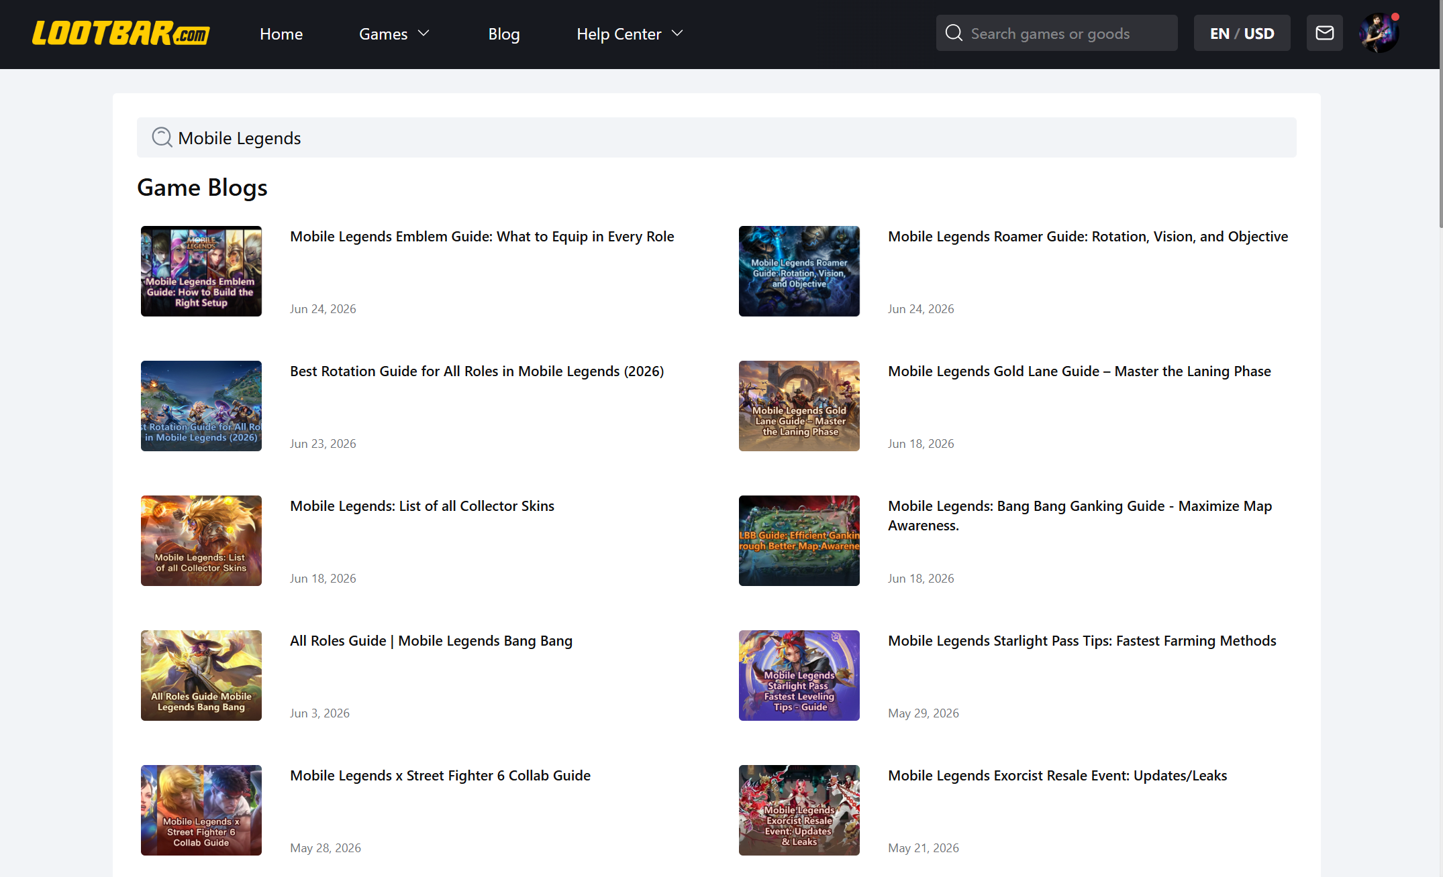The height and width of the screenshot is (877, 1443).
Task: Open Starlight Pass Tips article
Action: tap(1082, 641)
